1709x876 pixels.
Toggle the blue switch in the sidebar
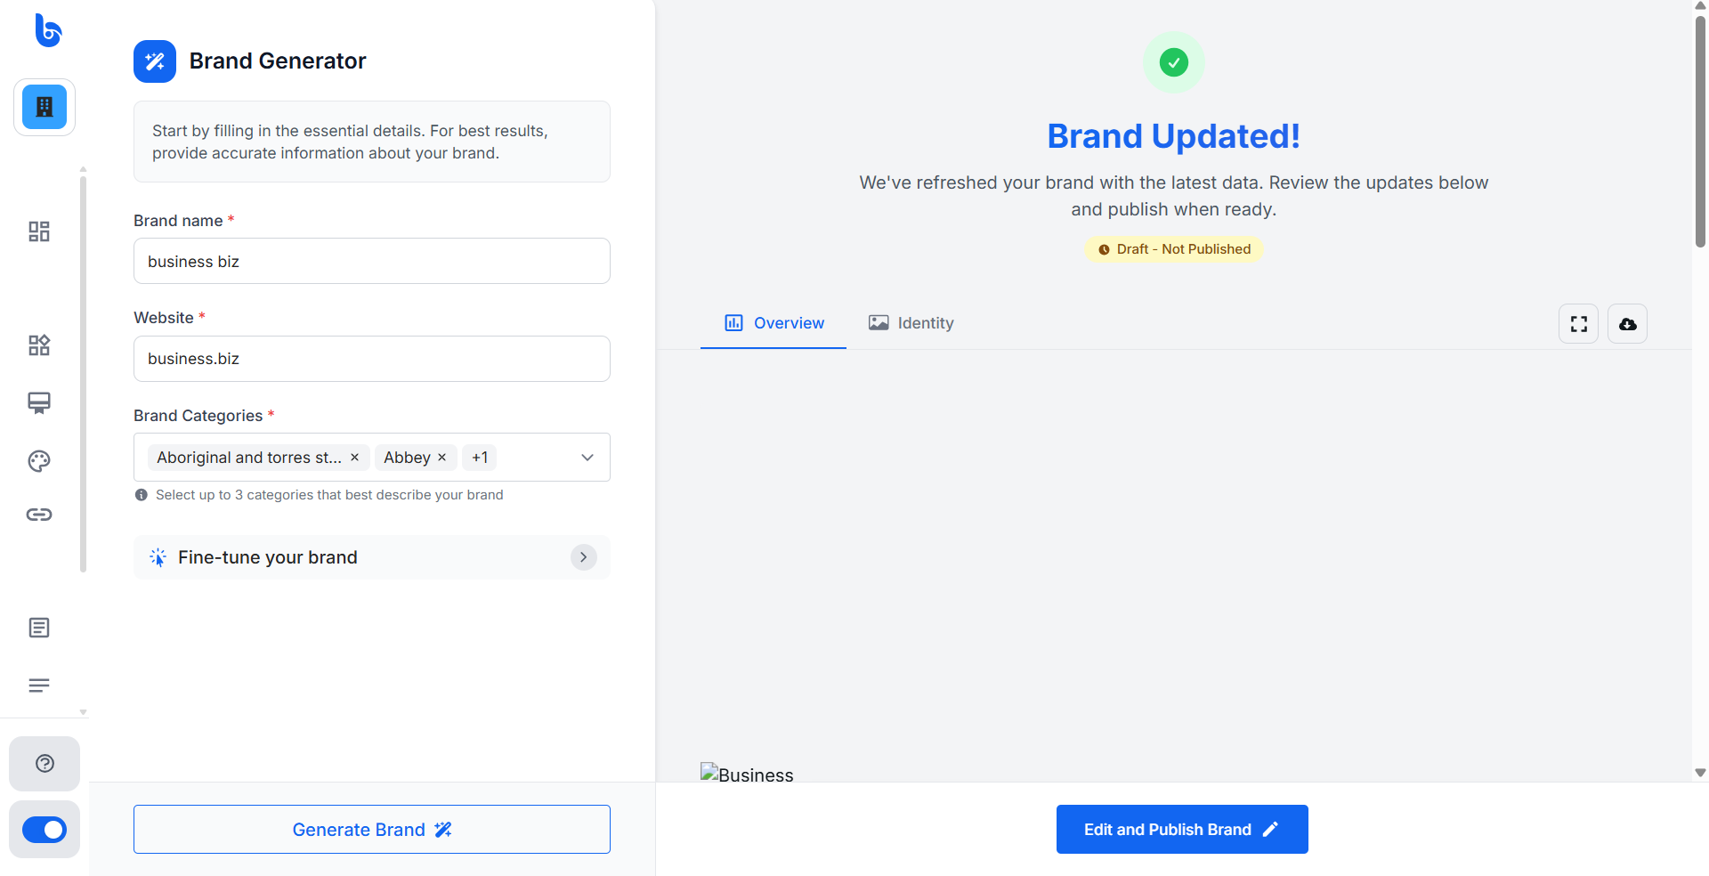[x=45, y=830]
